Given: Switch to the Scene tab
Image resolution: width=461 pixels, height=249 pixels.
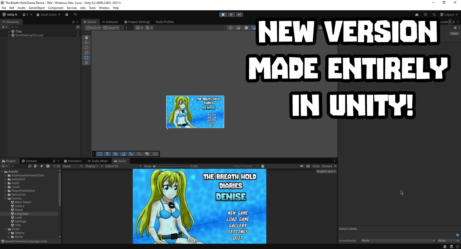Looking at the screenshot, I should (x=90, y=22).
